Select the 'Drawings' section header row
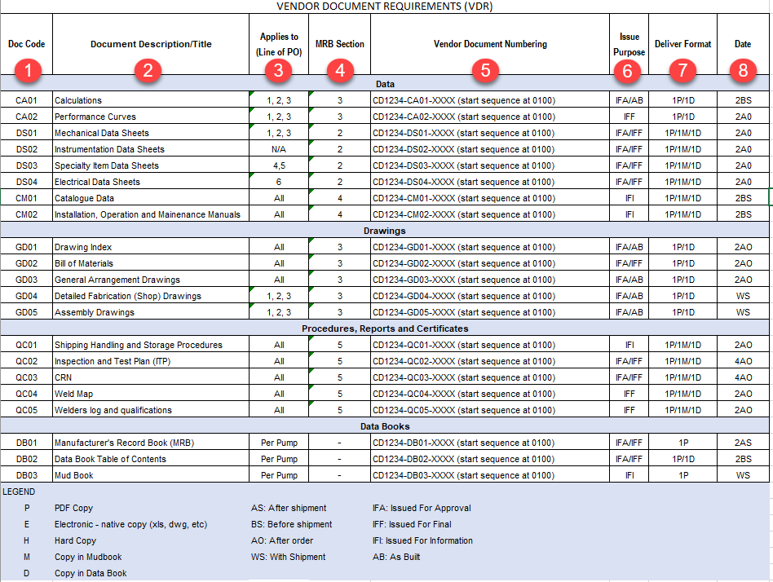Viewport: 773px width, 582px height. pos(385,231)
